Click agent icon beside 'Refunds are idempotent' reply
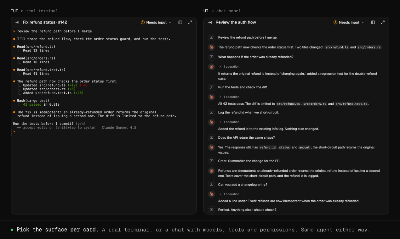Screen dimensions: 400x239 point(211,171)
